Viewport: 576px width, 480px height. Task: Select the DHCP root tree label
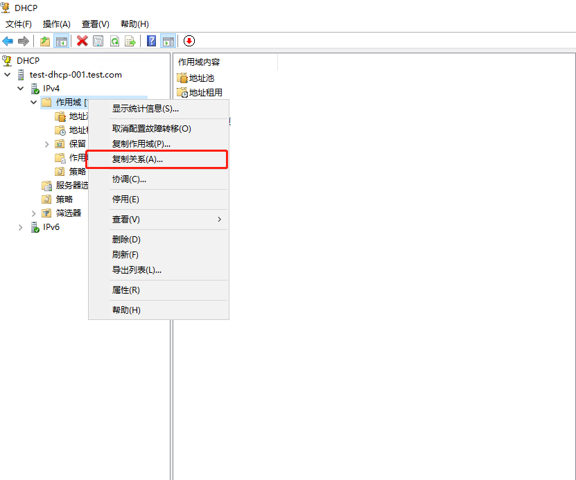point(28,61)
